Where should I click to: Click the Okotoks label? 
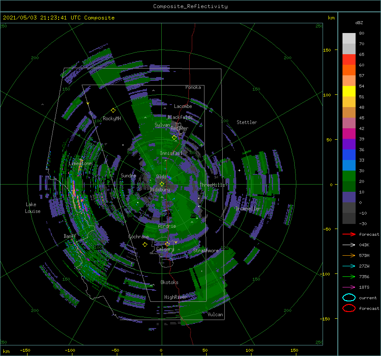coord(169,282)
